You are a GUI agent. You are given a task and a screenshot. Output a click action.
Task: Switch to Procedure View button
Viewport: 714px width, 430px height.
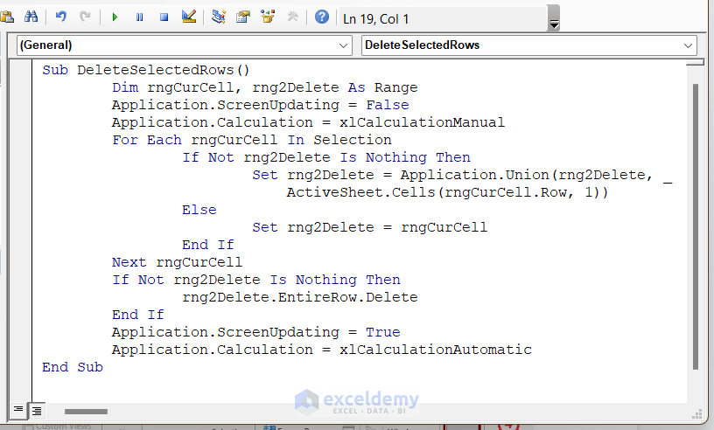(x=18, y=410)
